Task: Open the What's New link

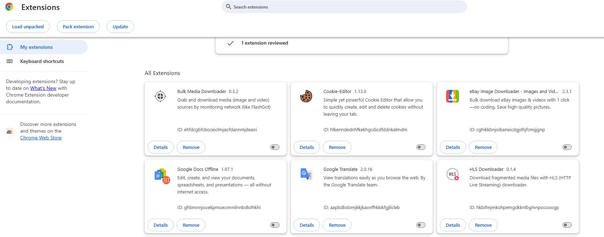Action: (43, 88)
